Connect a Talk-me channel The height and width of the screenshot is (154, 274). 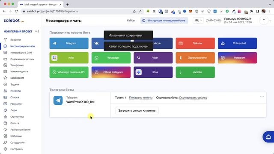(x=195, y=43)
